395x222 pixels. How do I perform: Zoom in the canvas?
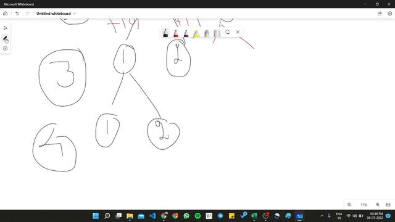coord(378,205)
